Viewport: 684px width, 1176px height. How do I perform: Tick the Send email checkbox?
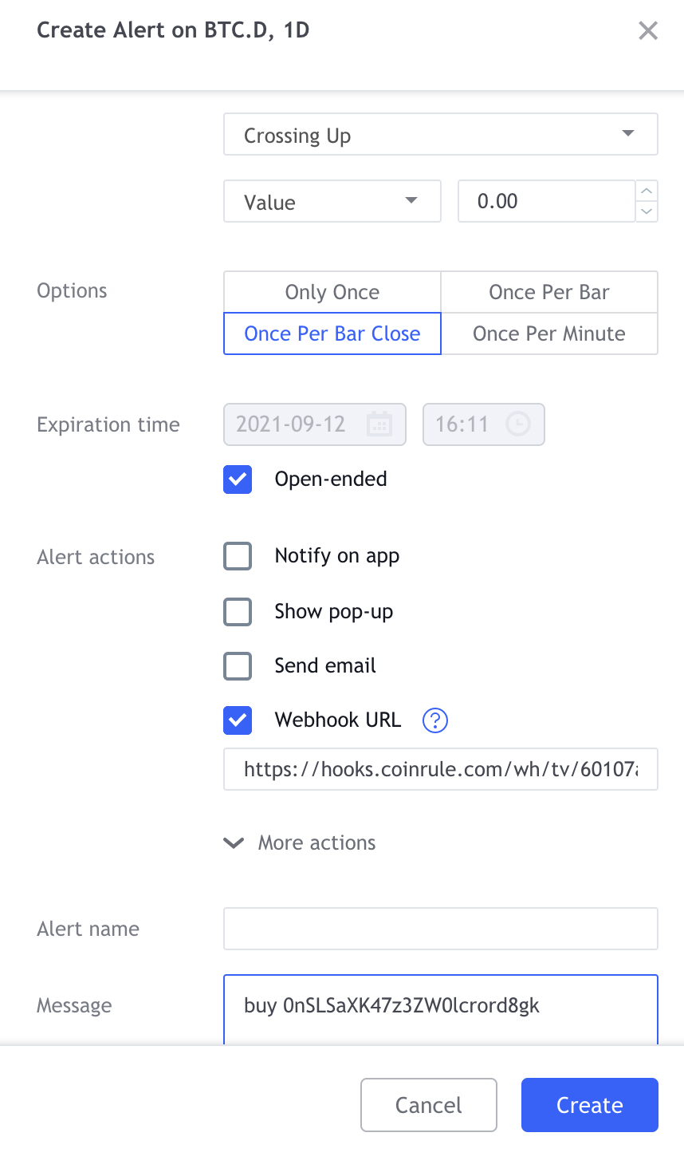[238, 666]
